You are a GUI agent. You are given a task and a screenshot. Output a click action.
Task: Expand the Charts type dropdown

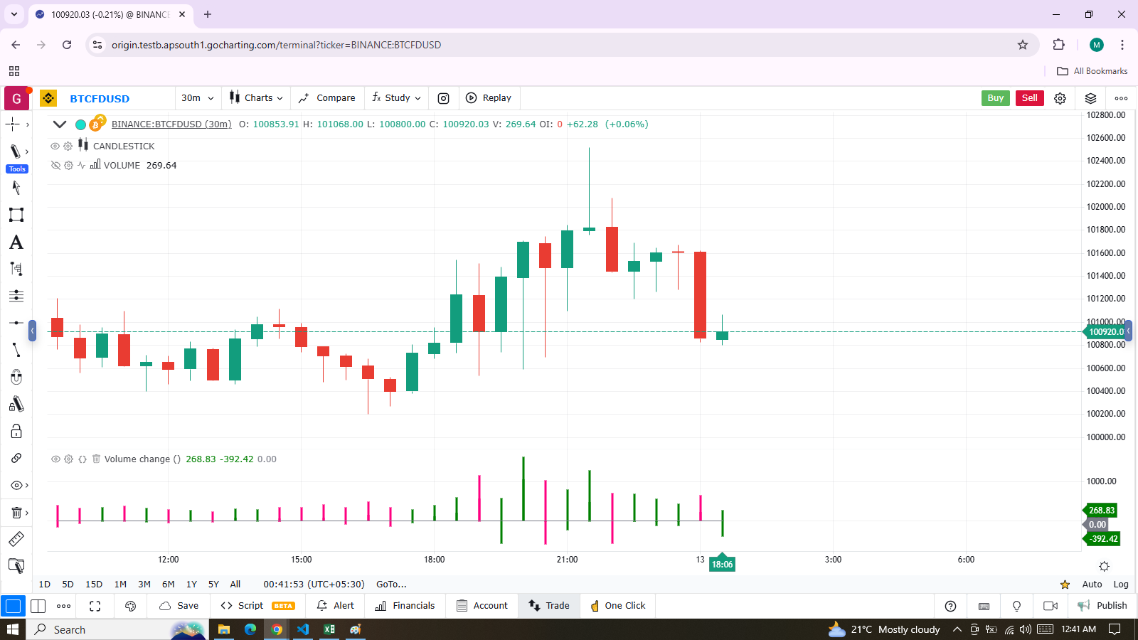pos(257,98)
